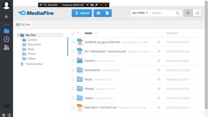The image size is (208, 117).
Task: Click the MediaFire logo
Action: (x=35, y=13)
